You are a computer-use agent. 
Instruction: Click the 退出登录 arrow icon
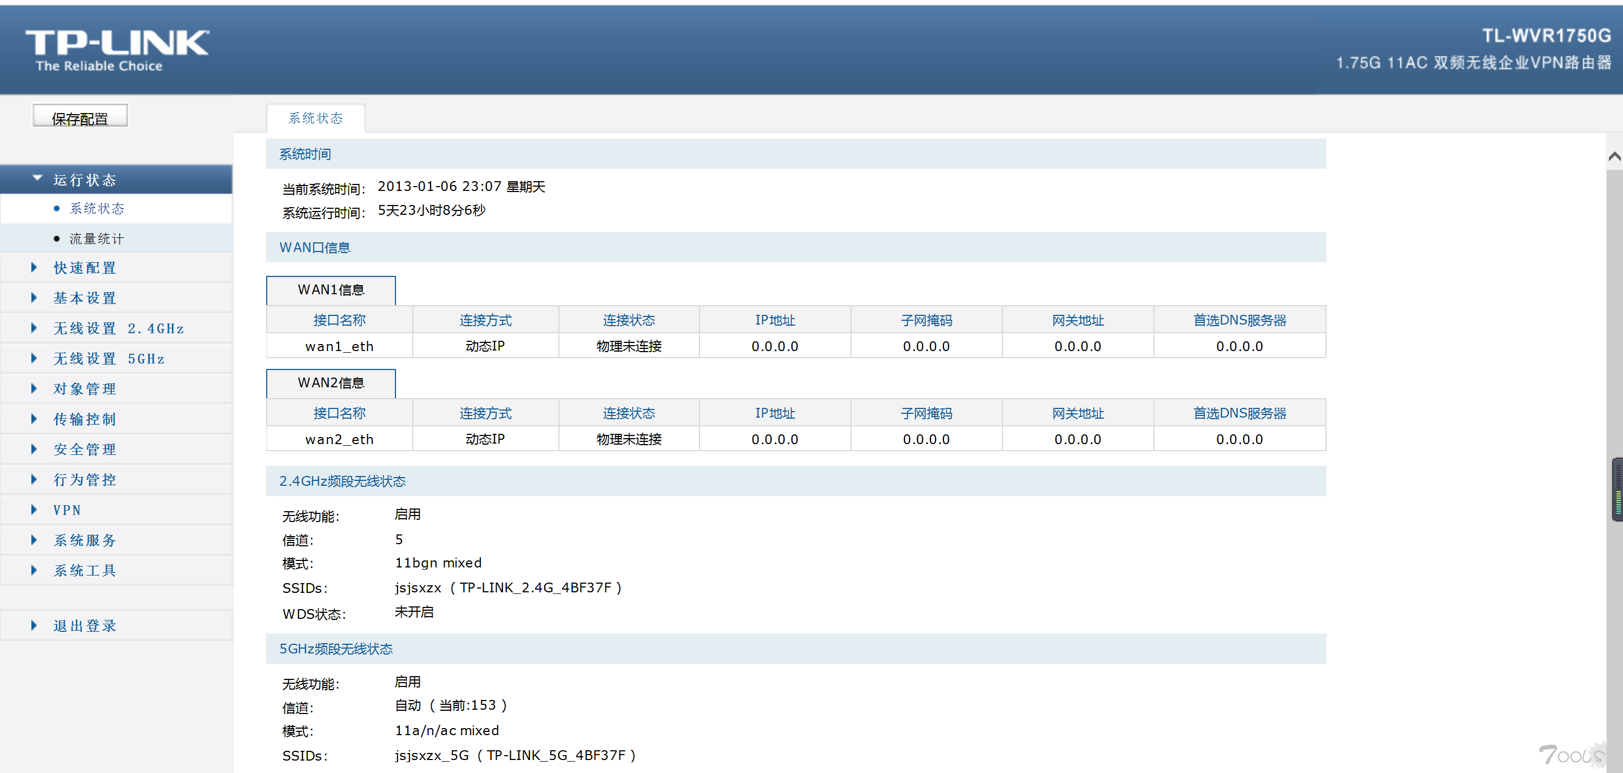(34, 625)
